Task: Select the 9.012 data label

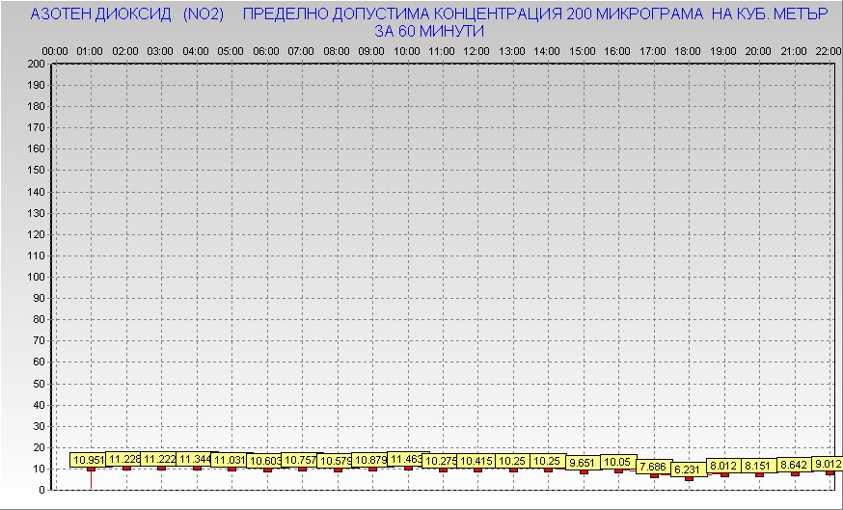Action: pos(828,464)
